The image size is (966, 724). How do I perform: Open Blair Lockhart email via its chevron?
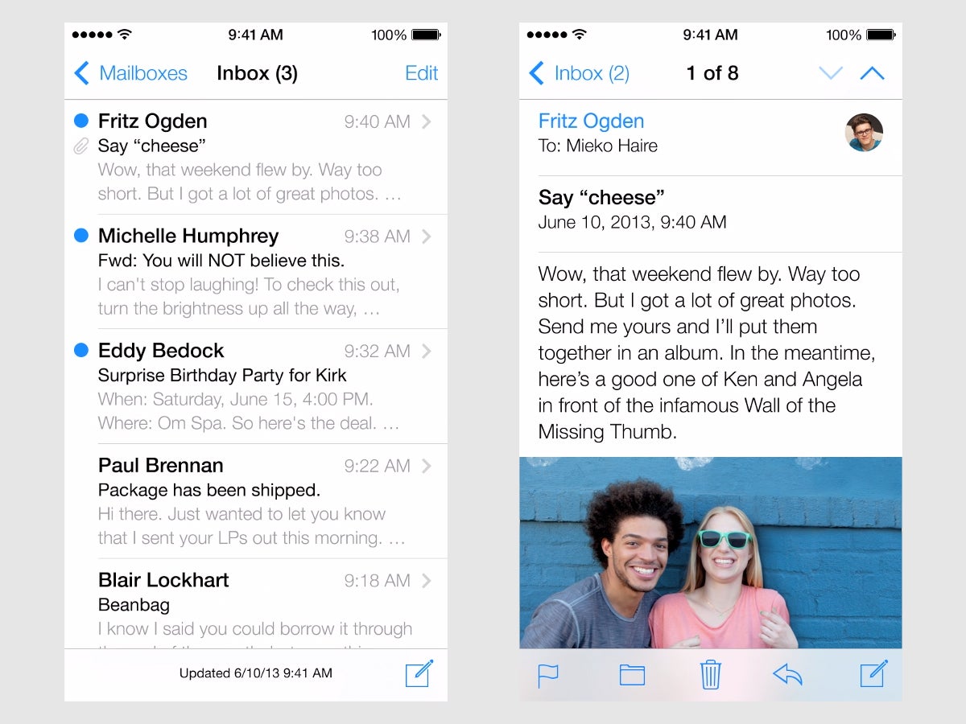[x=427, y=581]
